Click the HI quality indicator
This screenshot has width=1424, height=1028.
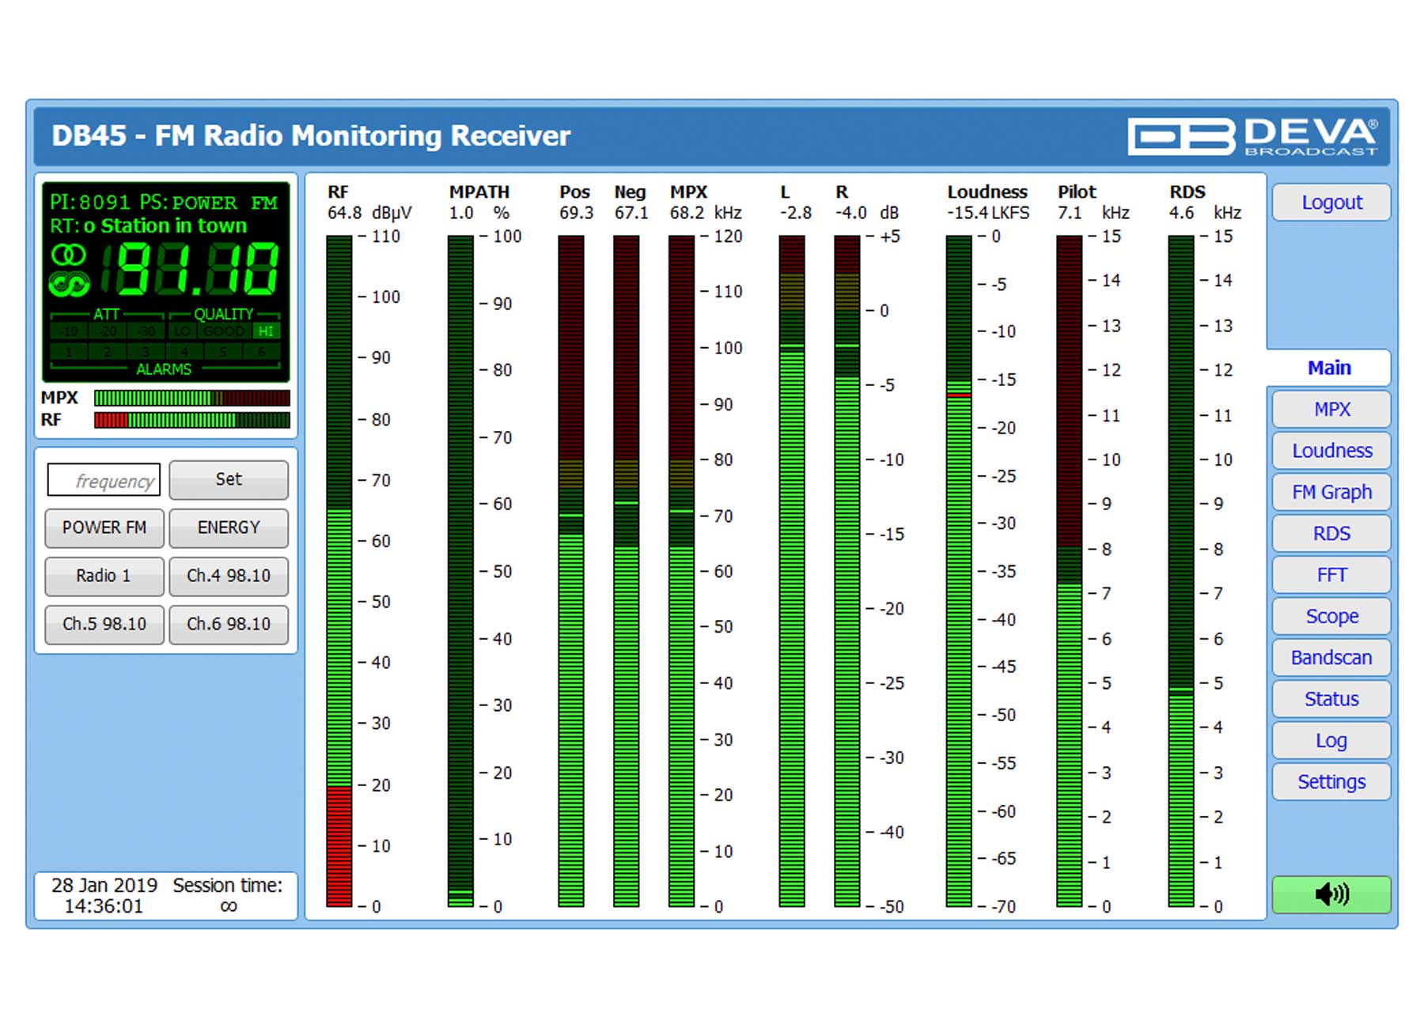(x=267, y=332)
